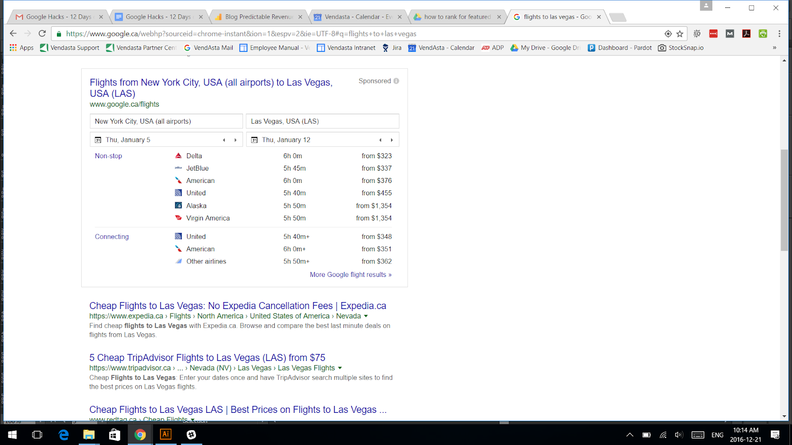The height and width of the screenshot is (445, 792).
Task: Reload the current page
Action: 42,34
